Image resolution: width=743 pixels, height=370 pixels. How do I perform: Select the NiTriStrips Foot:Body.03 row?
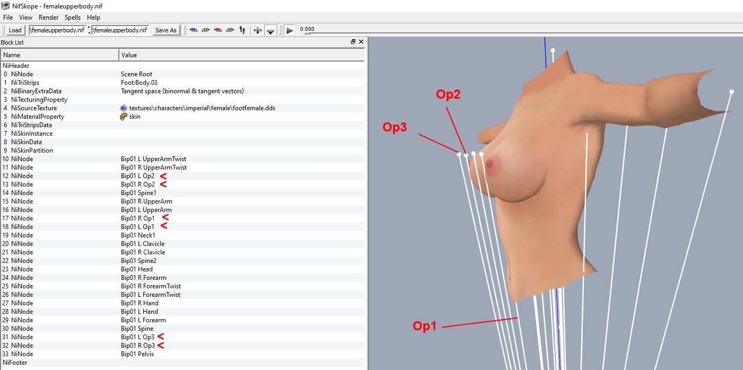point(182,83)
